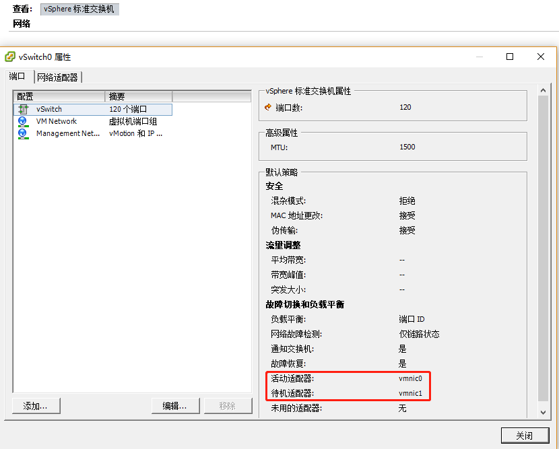
Task: Close the vSwitch0 属性 window with X
Action: tap(541, 57)
